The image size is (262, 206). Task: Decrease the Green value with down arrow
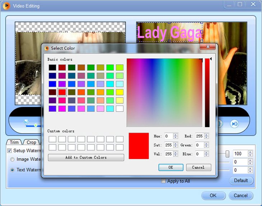click(206, 146)
